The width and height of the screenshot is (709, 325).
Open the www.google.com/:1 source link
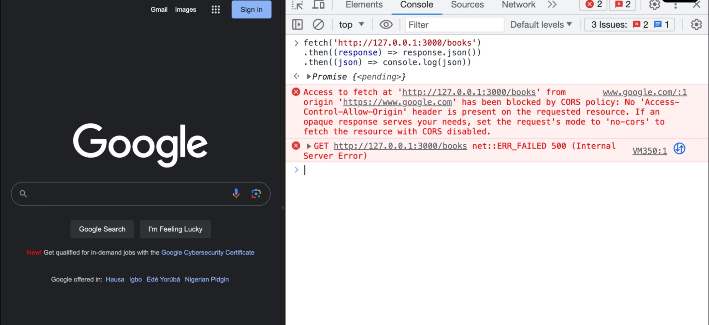tap(644, 92)
